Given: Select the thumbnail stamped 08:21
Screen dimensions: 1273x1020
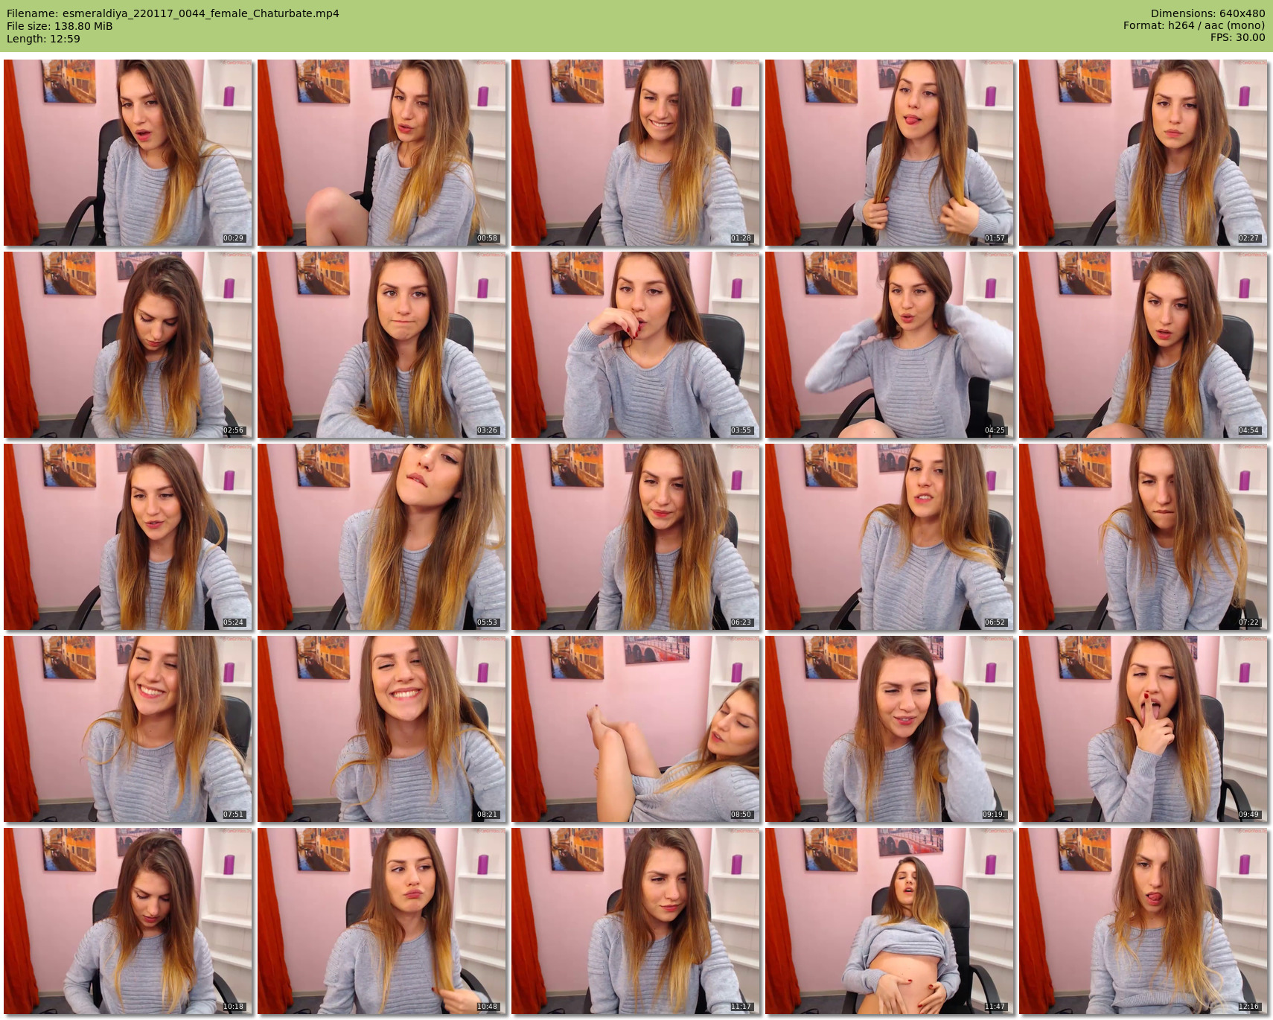Looking at the screenshot, I should [382, 729].
